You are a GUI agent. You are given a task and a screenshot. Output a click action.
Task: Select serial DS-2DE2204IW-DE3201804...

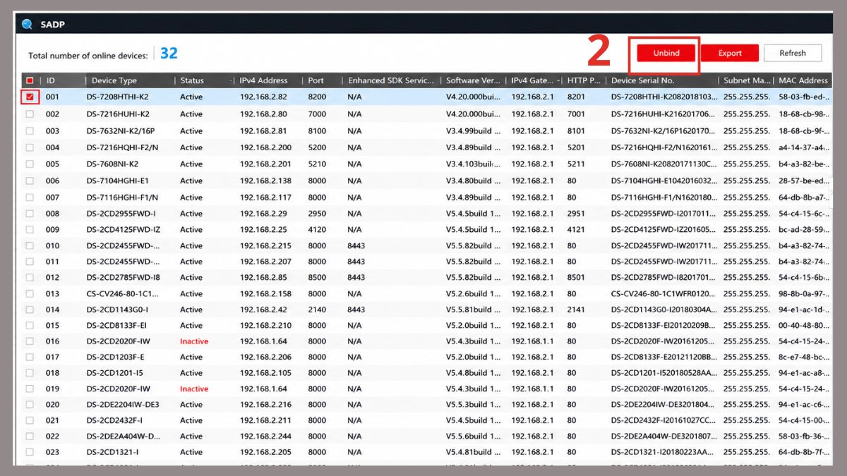pos(664,405)
